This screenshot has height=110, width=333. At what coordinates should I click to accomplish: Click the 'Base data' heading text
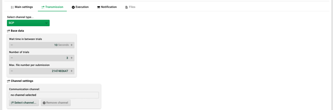(x=17, y=31)
